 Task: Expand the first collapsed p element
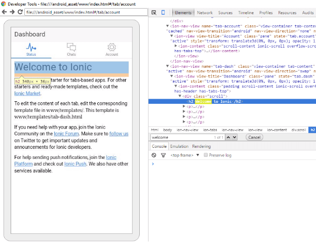coord(184,107)
